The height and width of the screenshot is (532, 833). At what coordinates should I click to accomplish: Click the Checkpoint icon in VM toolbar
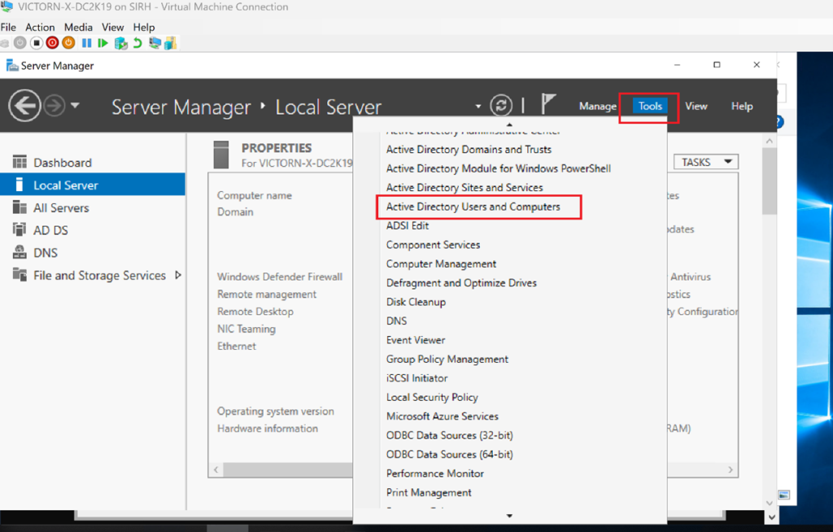(120, 43)
